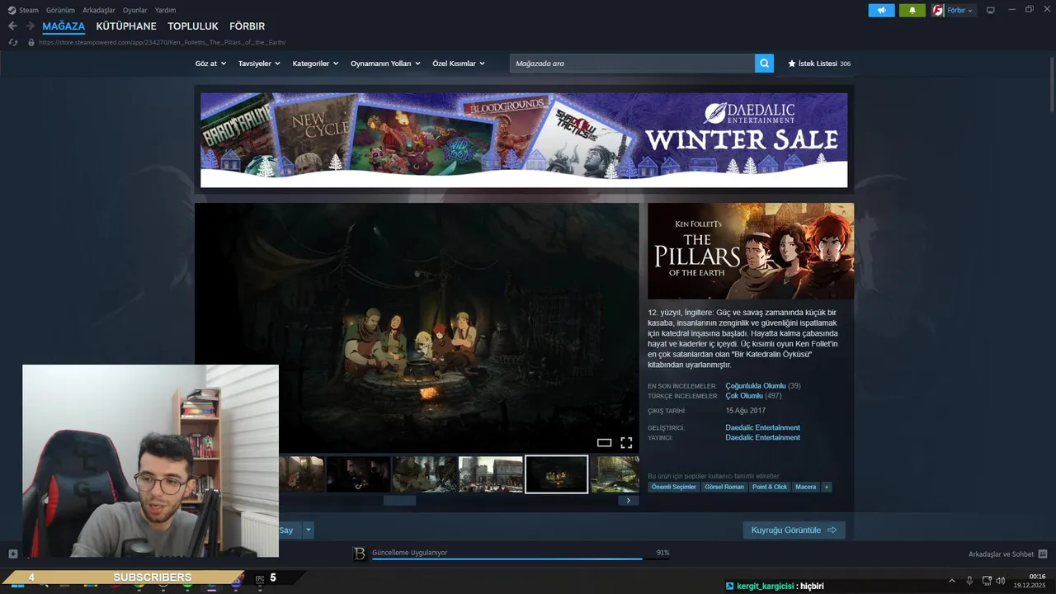This screenshot has height=594, width=1056.
Task: Click the right arrow of thumbnail strip
Action: coord(628,500)
